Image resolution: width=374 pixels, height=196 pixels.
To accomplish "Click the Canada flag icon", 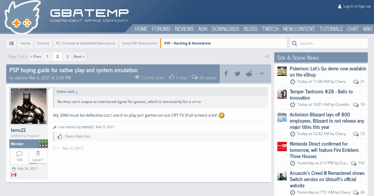I will pos(14,175).
